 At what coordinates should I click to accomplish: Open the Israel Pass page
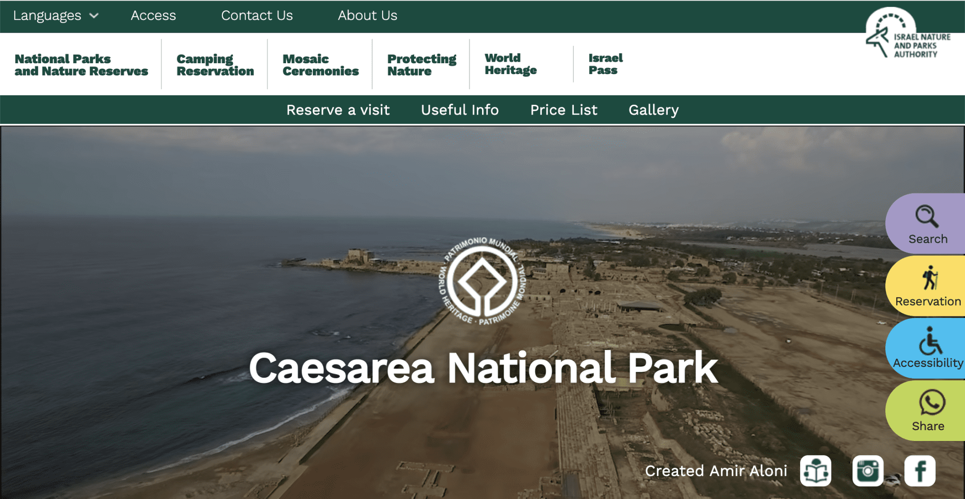pyautogui.click(x=605, y=64)
